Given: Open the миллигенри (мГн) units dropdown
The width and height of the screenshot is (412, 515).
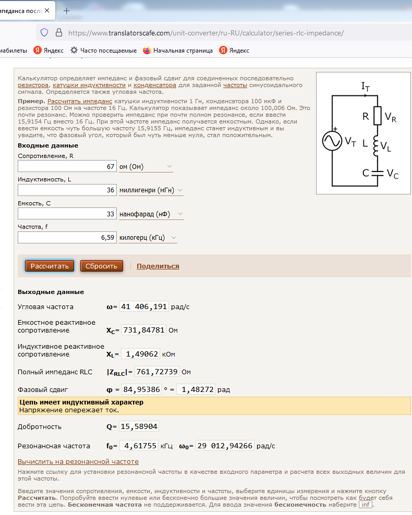Looking at the screenshot, I should pos(151,190).
